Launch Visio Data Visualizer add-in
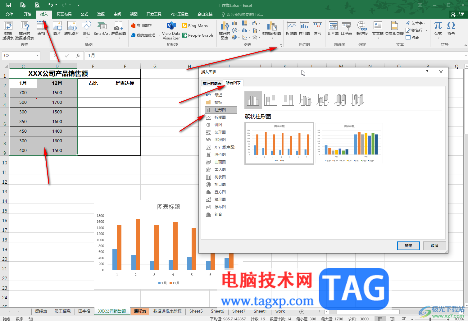 (171, 31)
